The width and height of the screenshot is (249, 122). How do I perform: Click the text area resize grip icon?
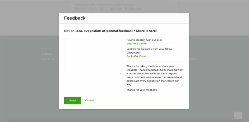tap(120, 73)
